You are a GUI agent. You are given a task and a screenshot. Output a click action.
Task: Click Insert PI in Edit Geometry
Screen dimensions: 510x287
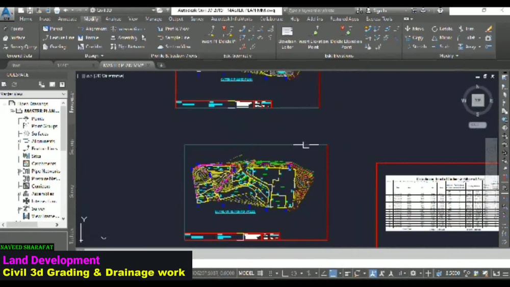point(211,35)
